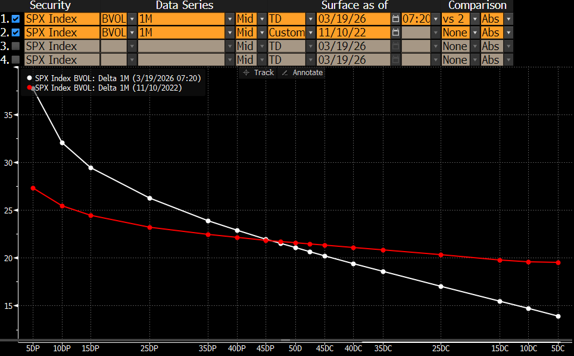Uncheck the row 2 security checkbox
The height and width of the screenshot is (356, 574).
click(x=15, y=32)
